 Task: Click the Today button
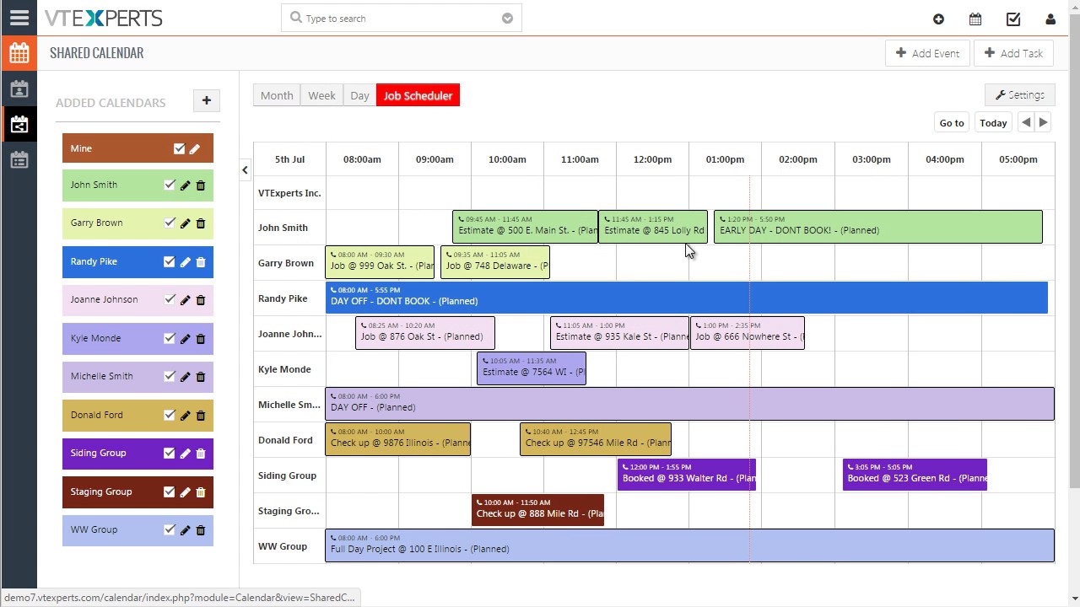[993, 122]
